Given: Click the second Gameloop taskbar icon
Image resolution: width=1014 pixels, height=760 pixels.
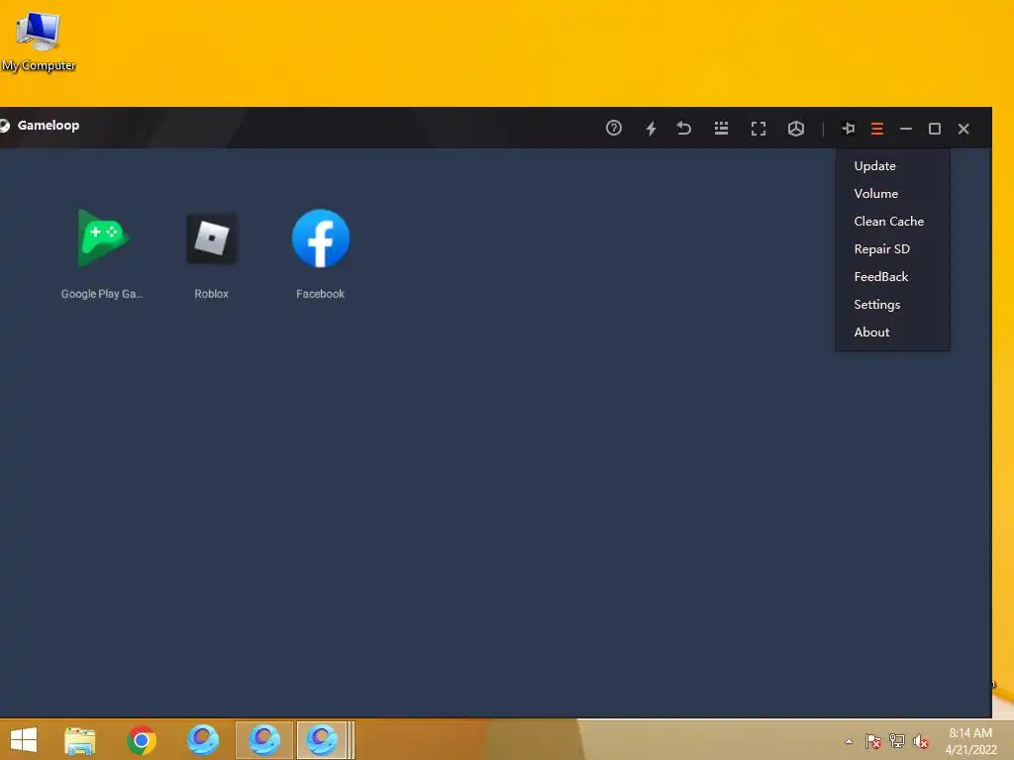Looking at the screenshot, I should [x=263, y=740].
